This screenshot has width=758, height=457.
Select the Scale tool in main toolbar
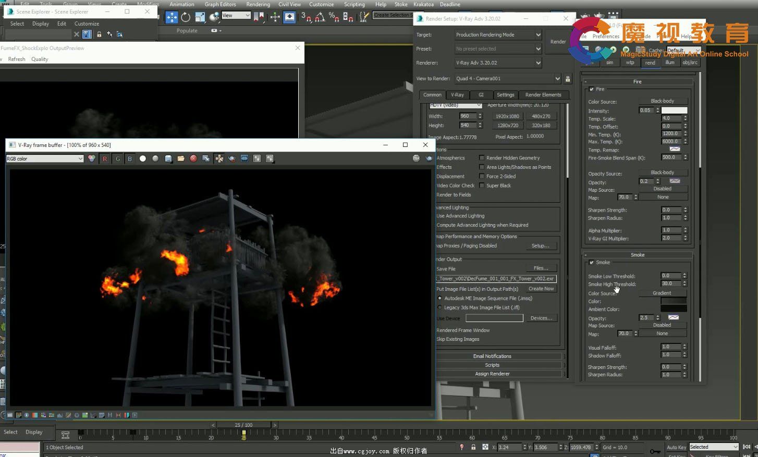(x=200, y=17)
